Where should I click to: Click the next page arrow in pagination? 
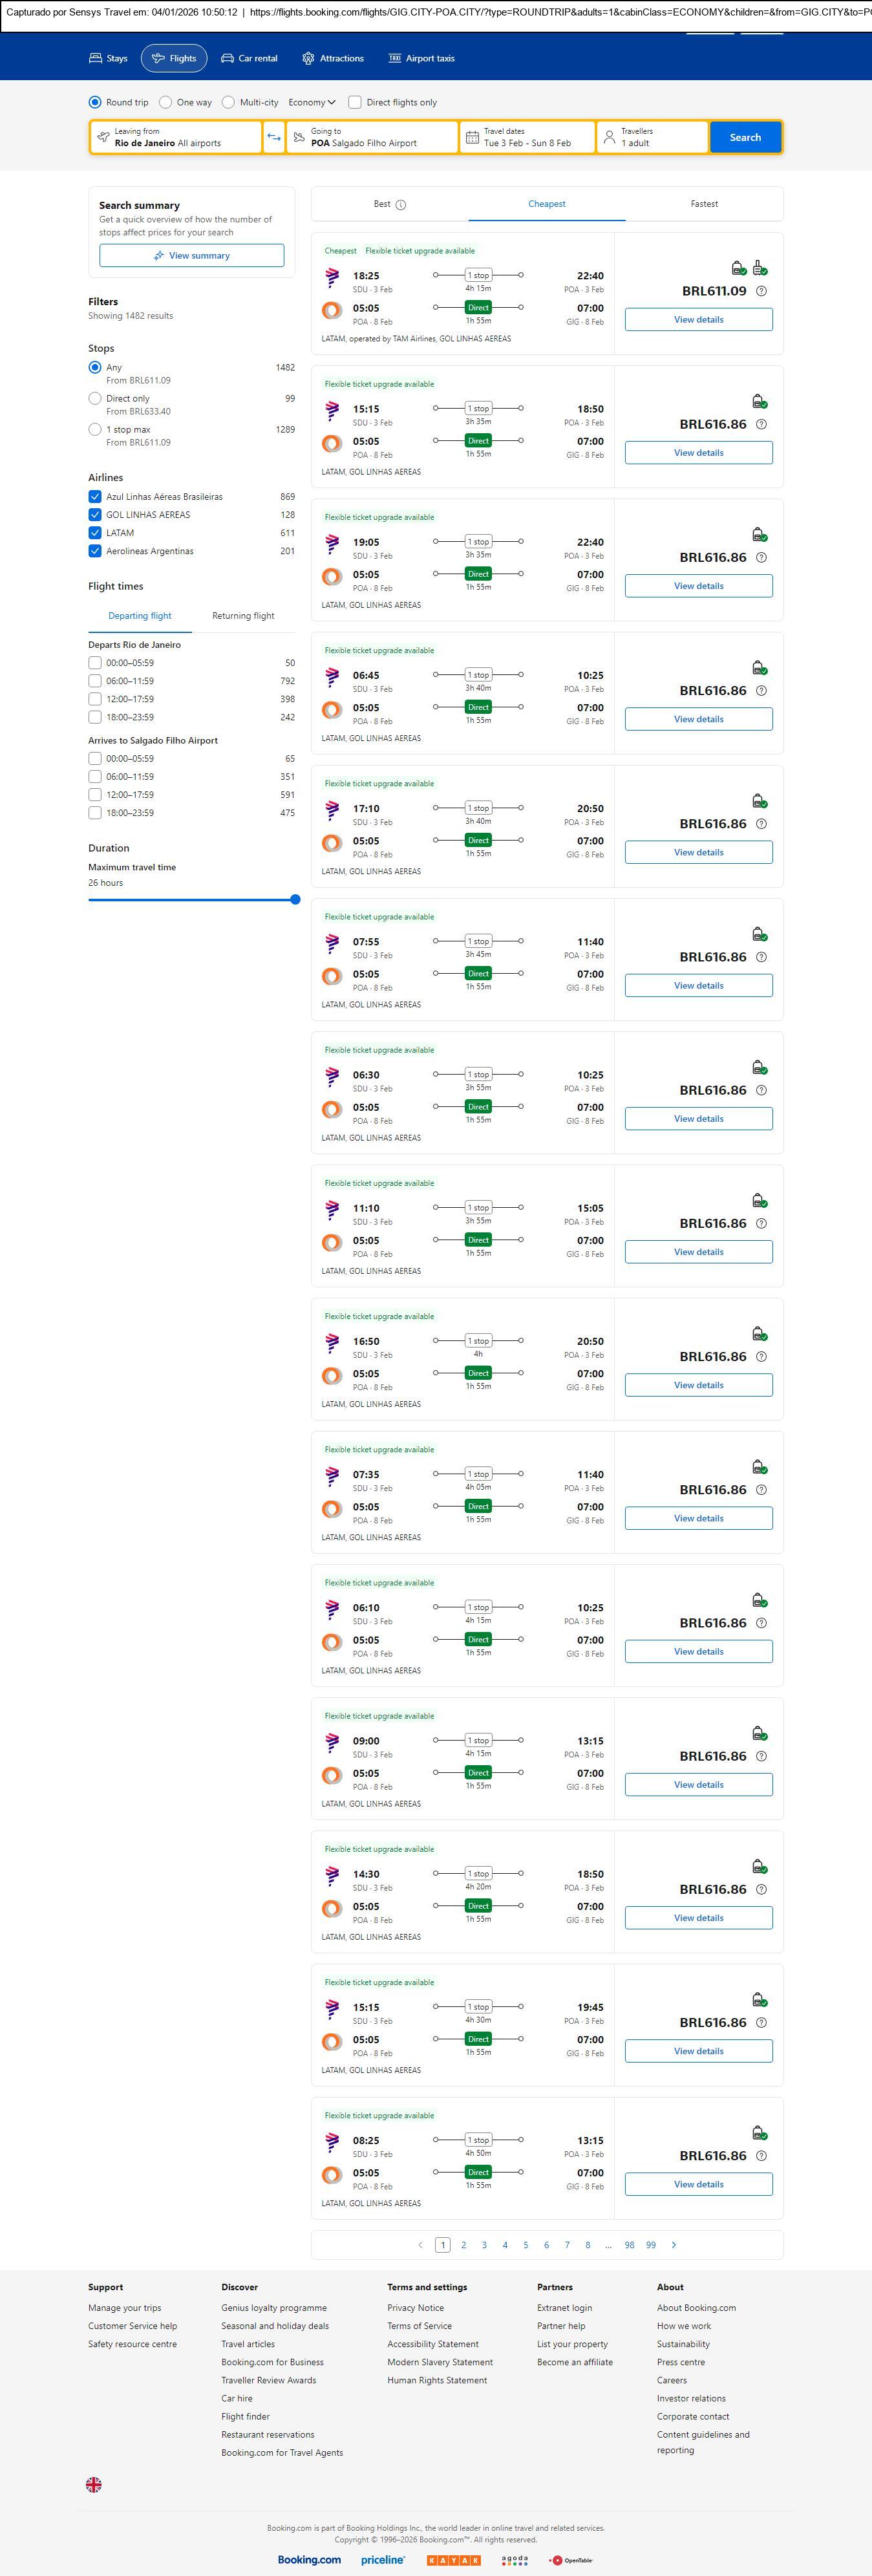(x=673, y=2245)
